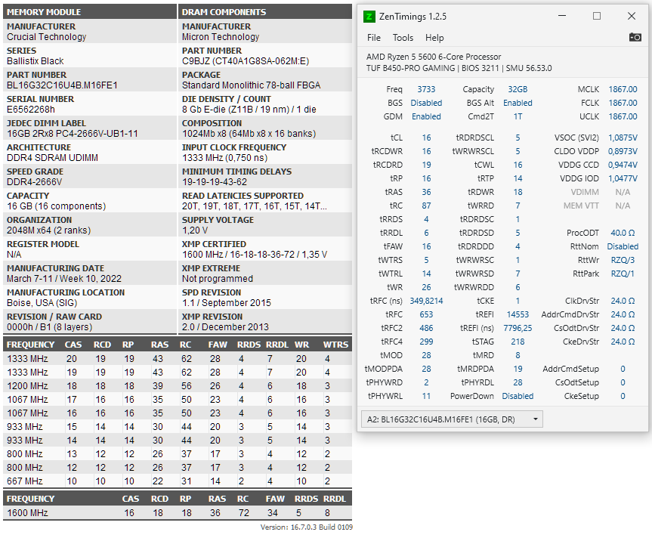Click the AMD Ryzen 5 5600 processor text
Screen dimensions: 652x535
(434, 57)
